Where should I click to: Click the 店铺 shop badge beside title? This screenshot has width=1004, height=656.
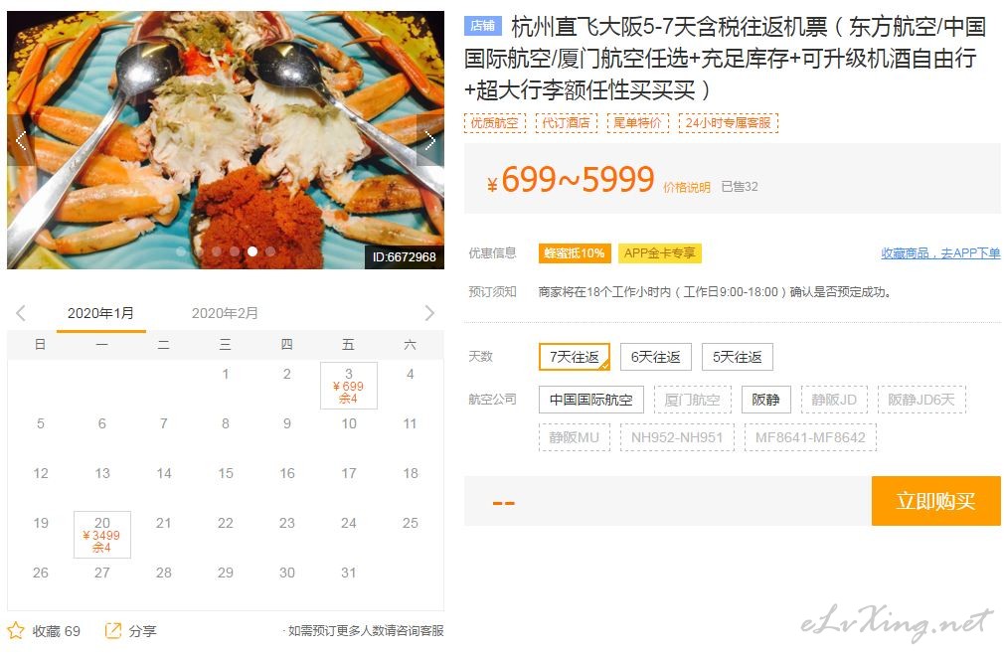(483, 26)
